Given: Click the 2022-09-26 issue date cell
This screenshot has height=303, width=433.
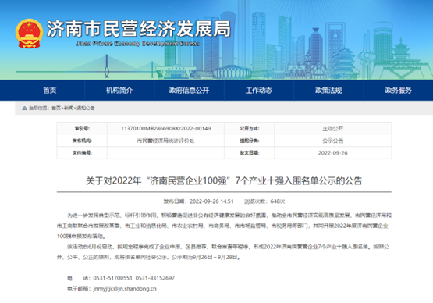Looking at the screenshot, I should [x=333, y=153].
